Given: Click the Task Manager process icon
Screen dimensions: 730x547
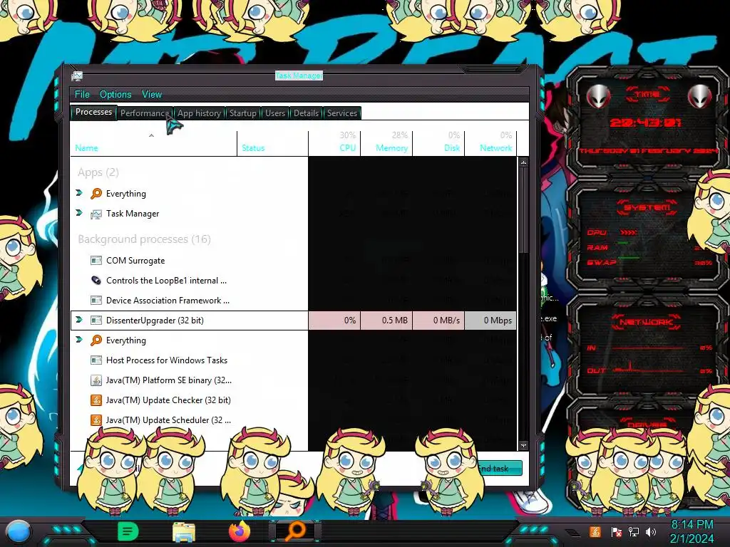Looking at the screenshot, I should [x=96, y=214].
